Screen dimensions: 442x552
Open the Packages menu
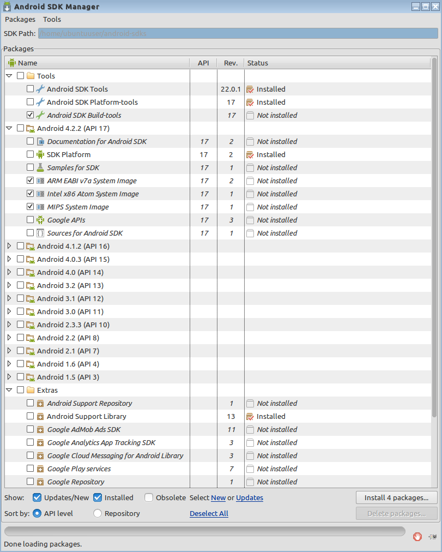(20, 19)
